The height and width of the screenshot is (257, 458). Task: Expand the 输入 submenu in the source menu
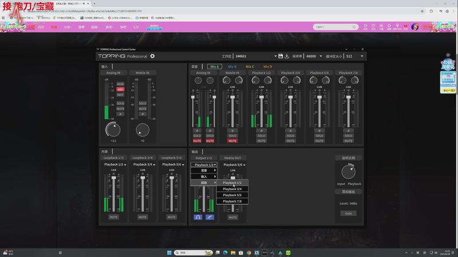(204, 176)
